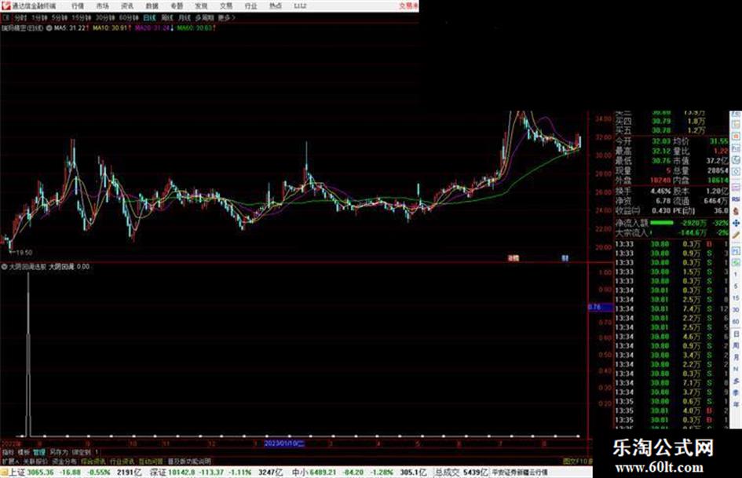Image resolution: width=742 pixels, height=478 pixels.
Task: Click the 年 shortcut in right sidebar
Action: click(x=736, y=405)
